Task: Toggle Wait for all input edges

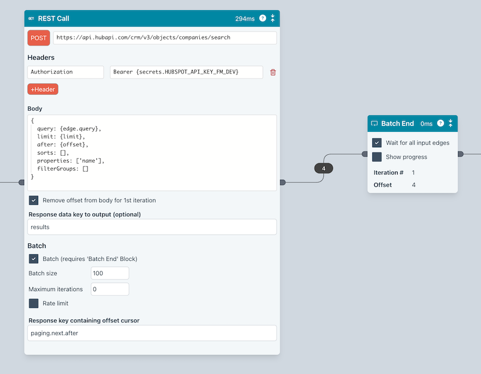Action: point(377,143)
